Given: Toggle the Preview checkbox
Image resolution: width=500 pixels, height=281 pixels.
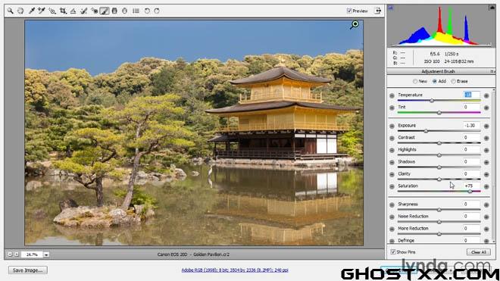Looking at the screenshot, I should coord(348,11).
